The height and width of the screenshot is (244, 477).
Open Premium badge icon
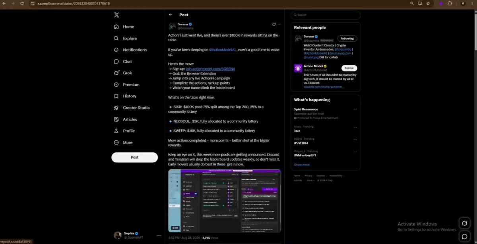(116, 85)
